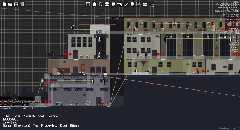The image size is (240, 130).
Task: Click the level title "The Diner: Search and Rescue"
Action: click(x=31, y=116)
